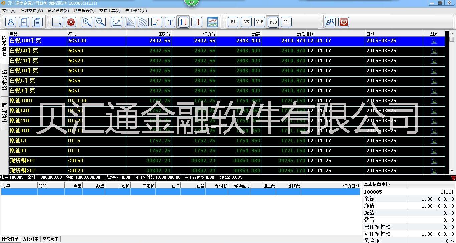Open the 交易工具(Z) menu
The image size is (456, 243).
click(110, 11)
